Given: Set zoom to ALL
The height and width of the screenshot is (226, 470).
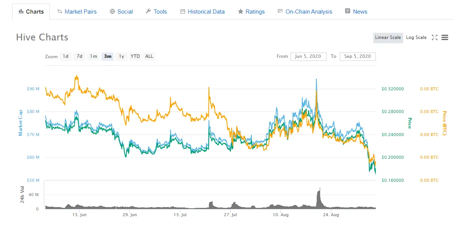Looking at the screenshot, I should tap(149, 56).
